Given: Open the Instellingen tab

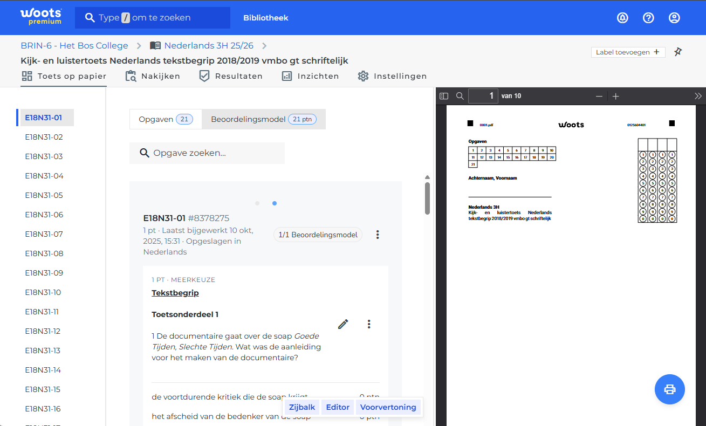Looking at the screenshot, I should (392, 76).
